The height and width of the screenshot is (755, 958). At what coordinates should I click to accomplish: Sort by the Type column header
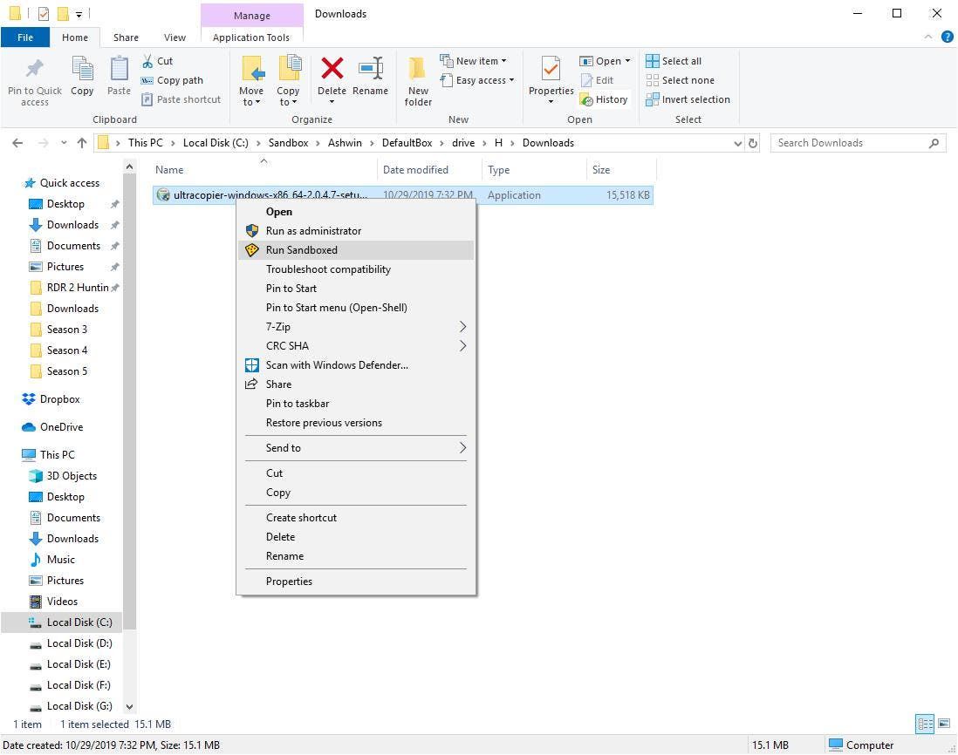pos(534,170)
